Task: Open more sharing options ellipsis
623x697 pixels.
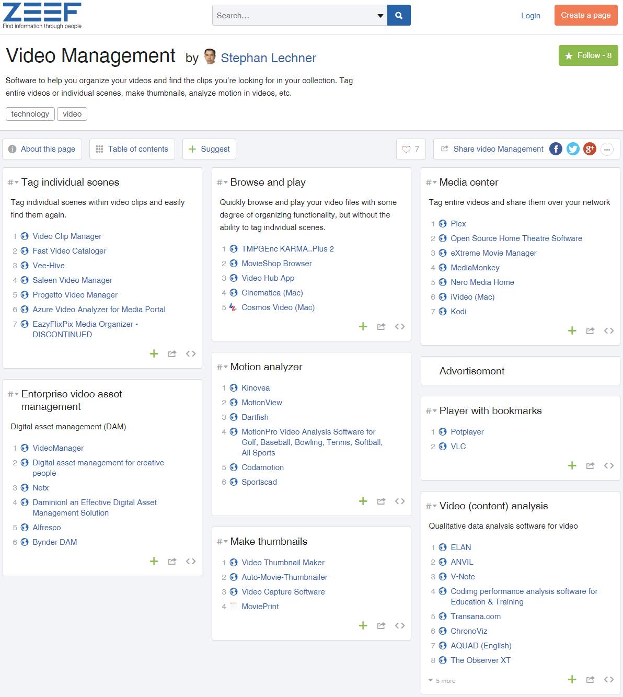Action: 607,150
